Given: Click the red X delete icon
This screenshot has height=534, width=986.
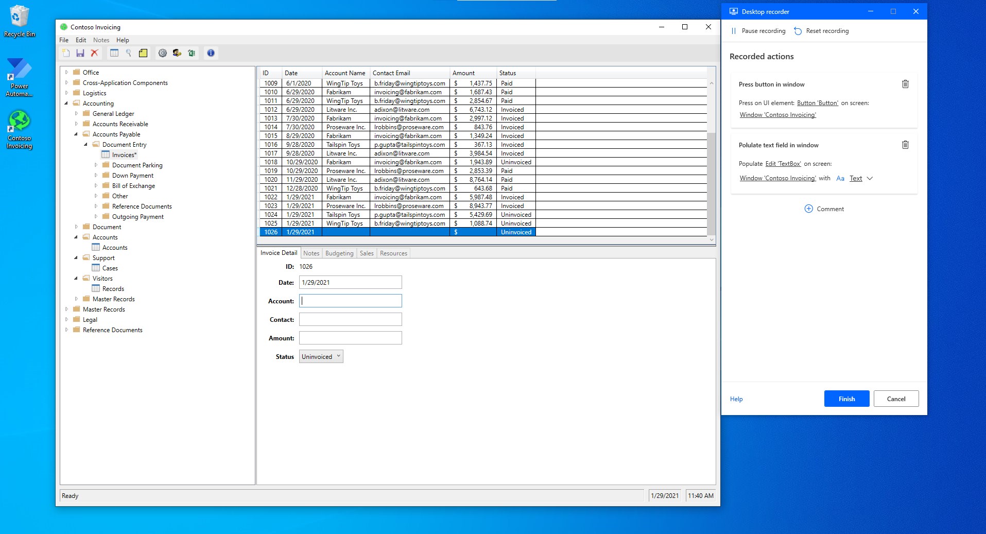Looking at the screenshot, I should point(94,53).
